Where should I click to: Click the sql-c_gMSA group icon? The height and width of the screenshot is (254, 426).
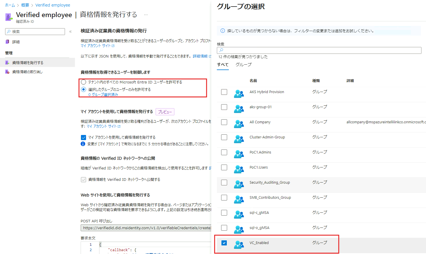pyautogui.click(x=239, y=214)
